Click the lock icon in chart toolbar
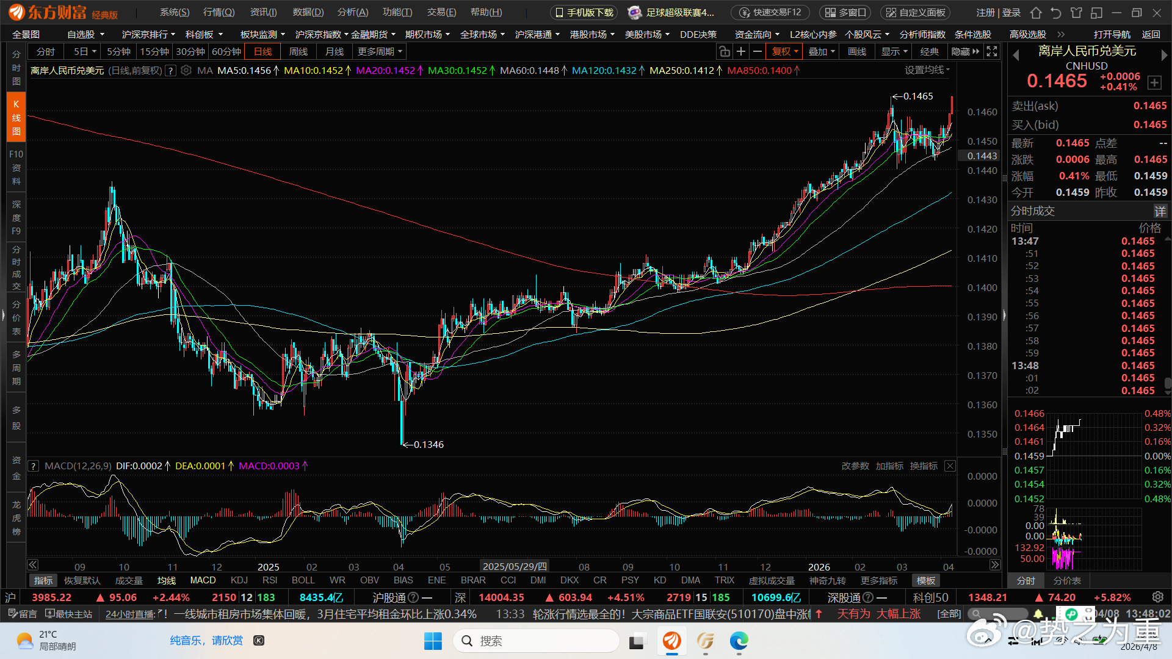Screen dimensions: 1172x659 click(724, 52)
